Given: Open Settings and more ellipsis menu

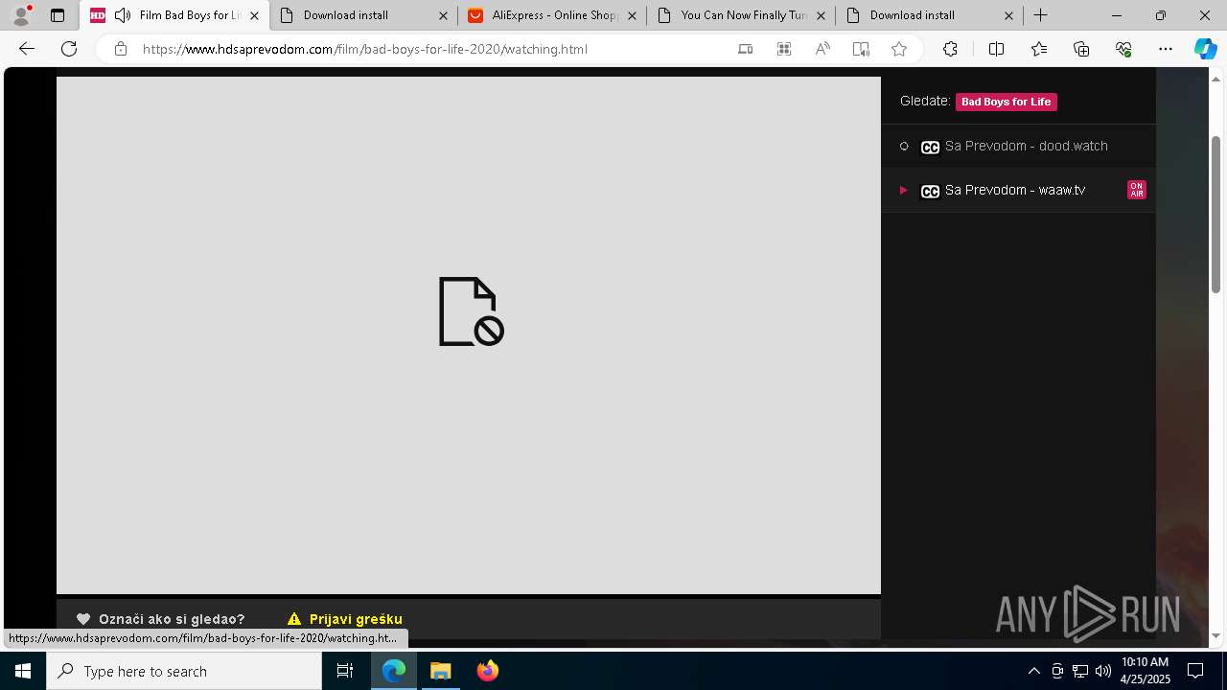Looking at the screenshot, I should coord(1166,49).
